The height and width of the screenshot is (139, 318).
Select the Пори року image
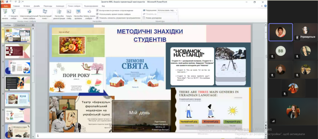[76, 77]
